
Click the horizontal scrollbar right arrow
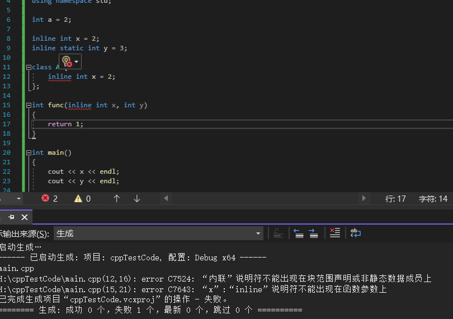(x=364, y=198)
